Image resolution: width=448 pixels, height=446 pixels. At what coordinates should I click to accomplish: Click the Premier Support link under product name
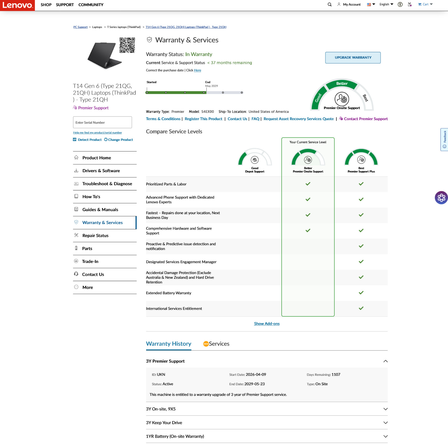(91, 108)
